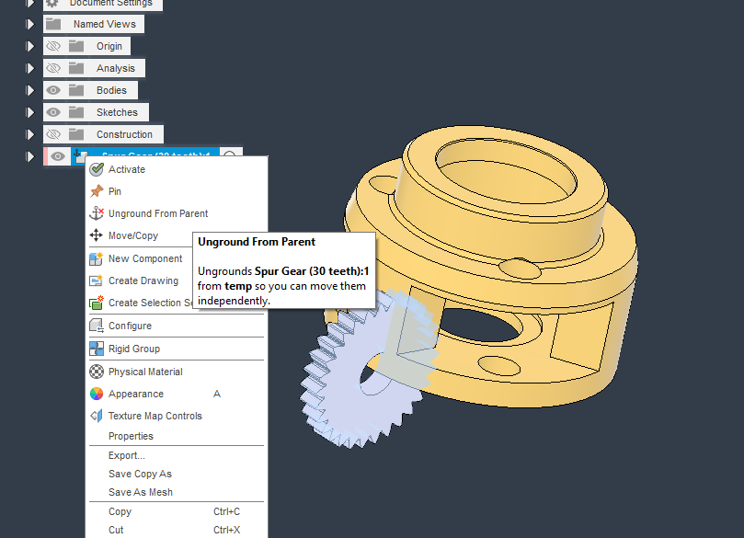Show the hidden Construction folder

[x=53, y=134]
